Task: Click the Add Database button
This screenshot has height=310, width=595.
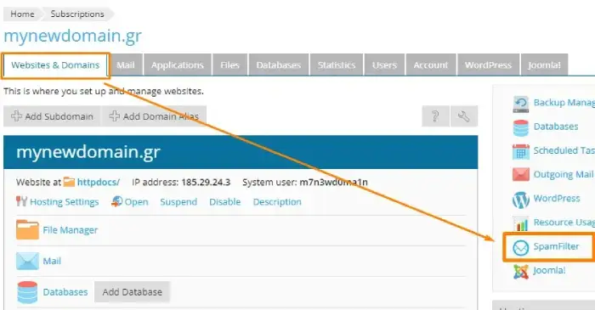Action: [x=132, y=292]
